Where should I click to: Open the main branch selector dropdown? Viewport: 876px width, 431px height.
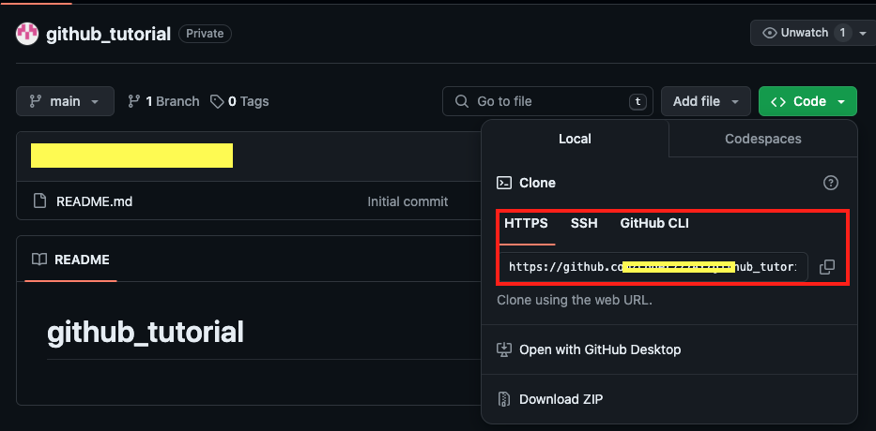(x=65, y=101)
